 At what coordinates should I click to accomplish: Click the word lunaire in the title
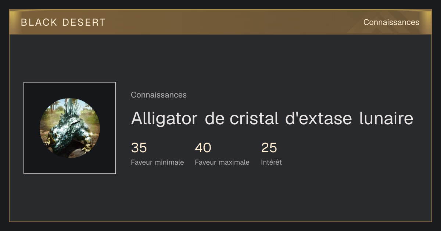point(386,119)
